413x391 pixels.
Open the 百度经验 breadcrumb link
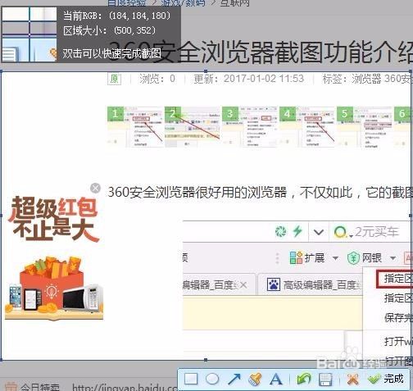pyautogui.click(x=127, y=2)
